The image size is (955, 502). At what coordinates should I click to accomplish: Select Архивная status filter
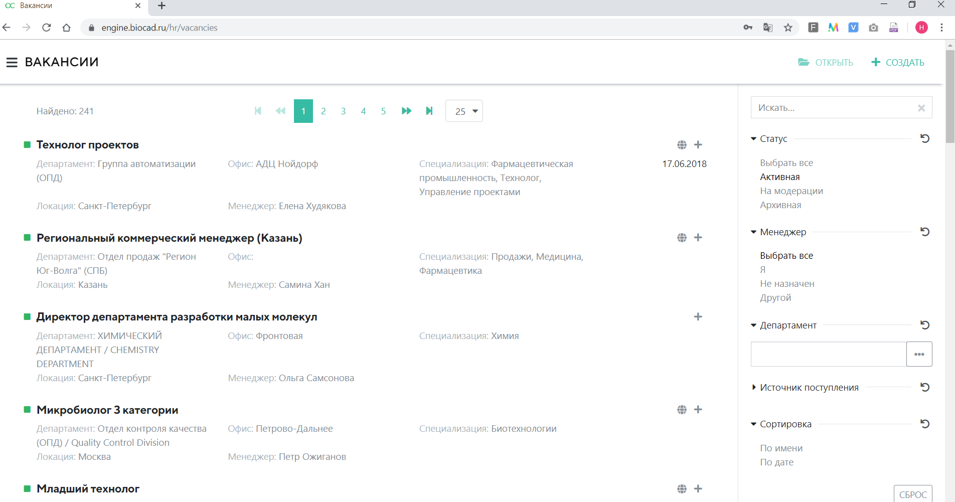click(780, 205)
